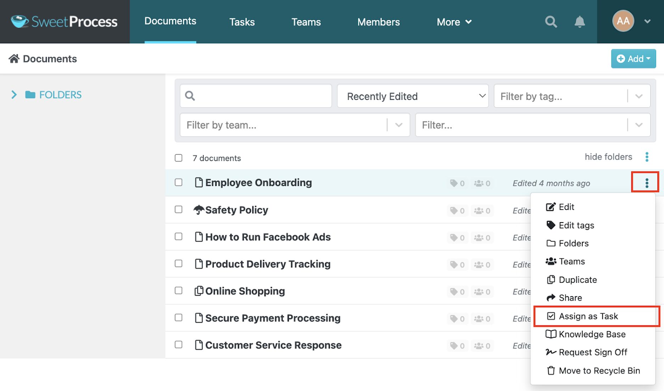Check the How to Run Facebook Ads checkbox
Screen dimensions: 664x391
[178, 236]
